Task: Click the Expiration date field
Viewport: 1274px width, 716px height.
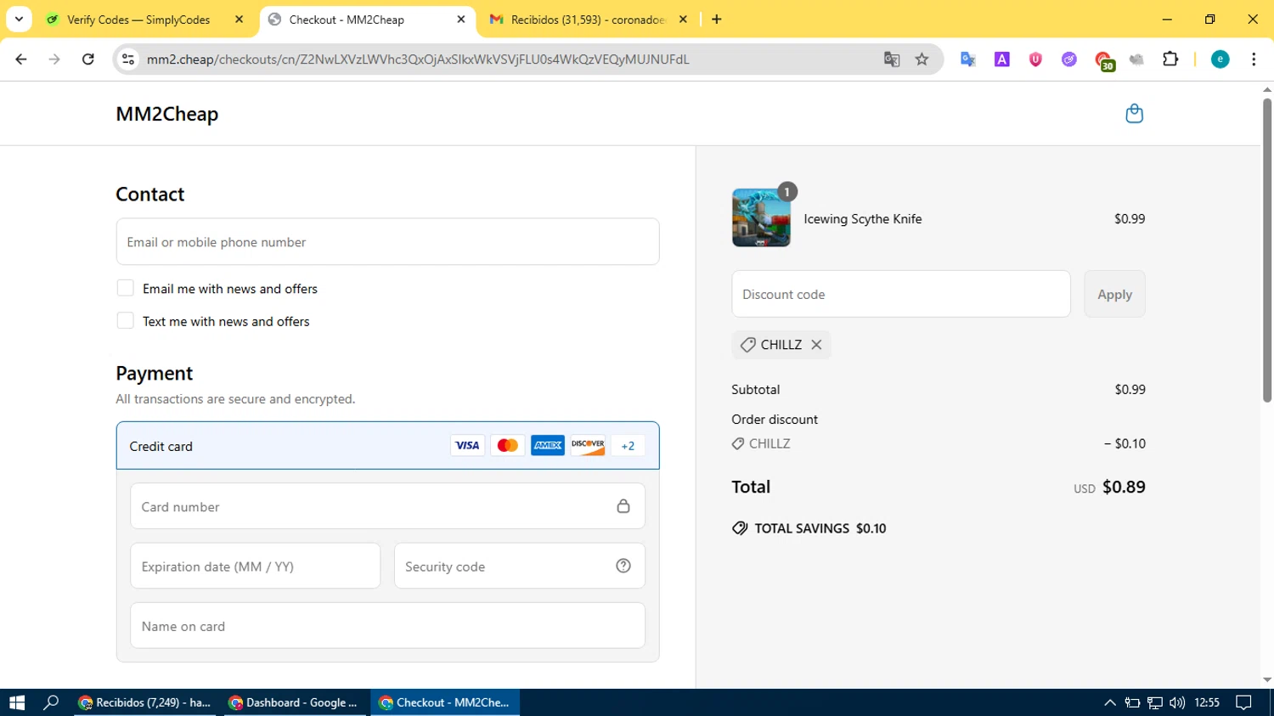Action: pos(255,566)
